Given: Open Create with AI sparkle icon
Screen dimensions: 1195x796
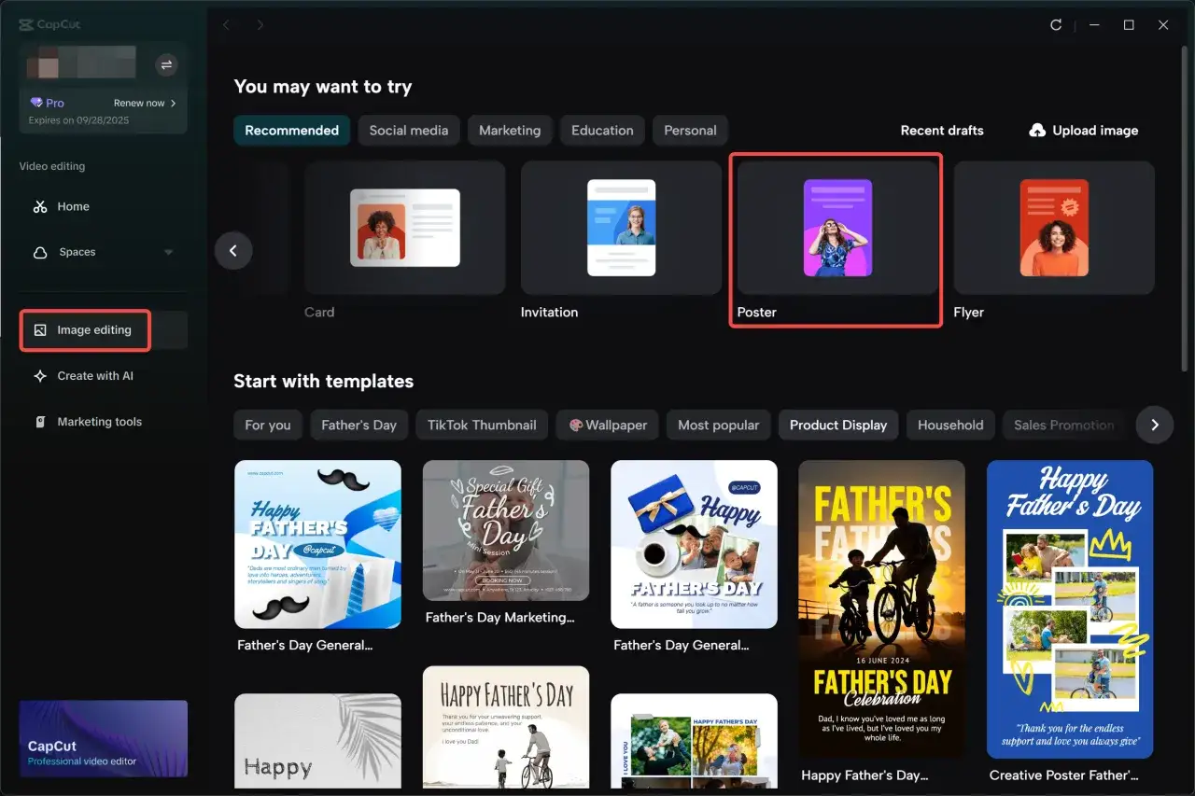Looking at the screenshot, I should pos(40,376).
